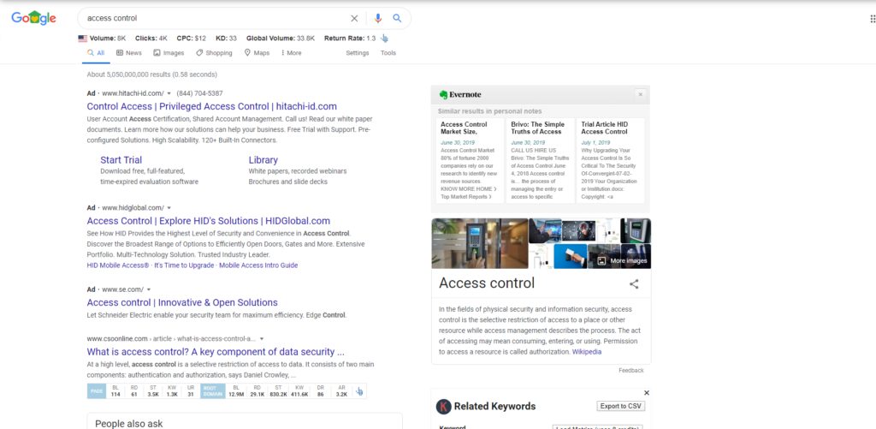Switch to the News tab
876x429 pixels.
(x=129, y=52)
